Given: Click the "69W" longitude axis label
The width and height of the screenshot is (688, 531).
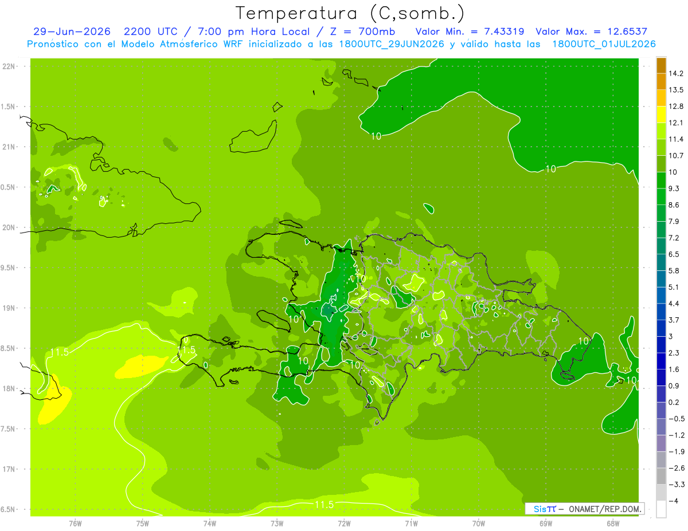Looking at the screenshot, I should pos(546,524).
